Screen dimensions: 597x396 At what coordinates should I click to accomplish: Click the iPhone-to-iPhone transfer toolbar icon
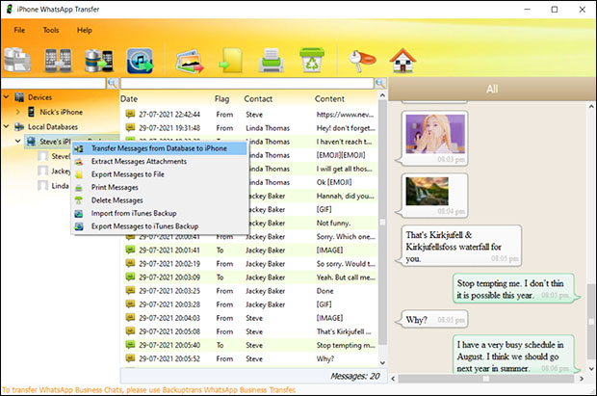pos(59,60)
